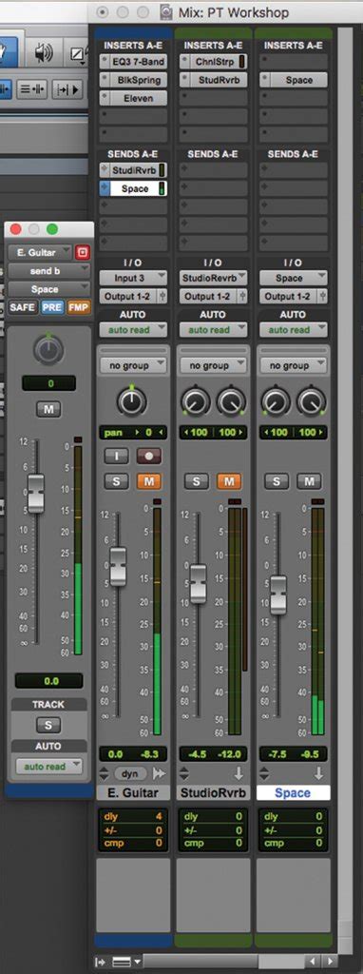
Task: Click the Space track volume fader
Action: pos(278,595)
